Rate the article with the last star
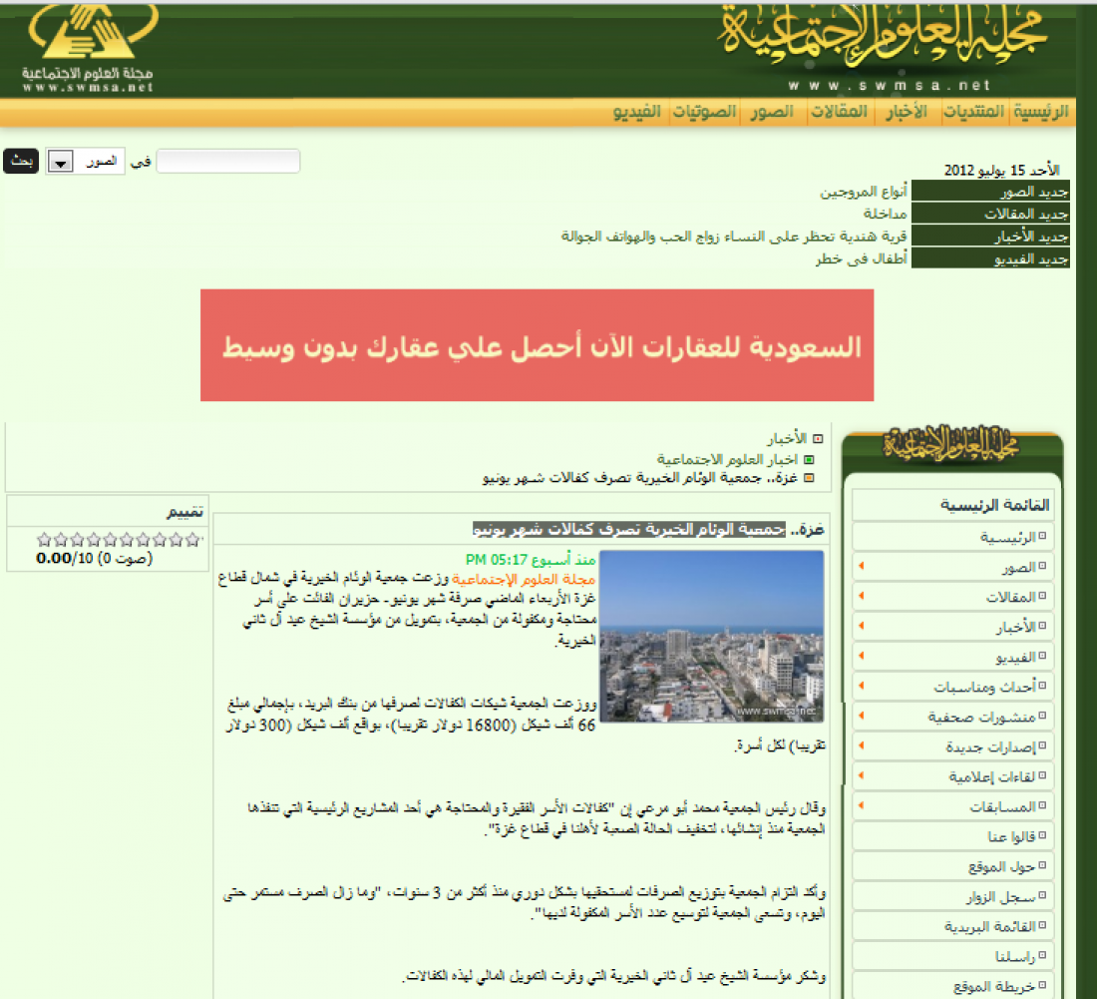Image resolution: width=1097 pixels, height=999 pixels. point(44,540)
